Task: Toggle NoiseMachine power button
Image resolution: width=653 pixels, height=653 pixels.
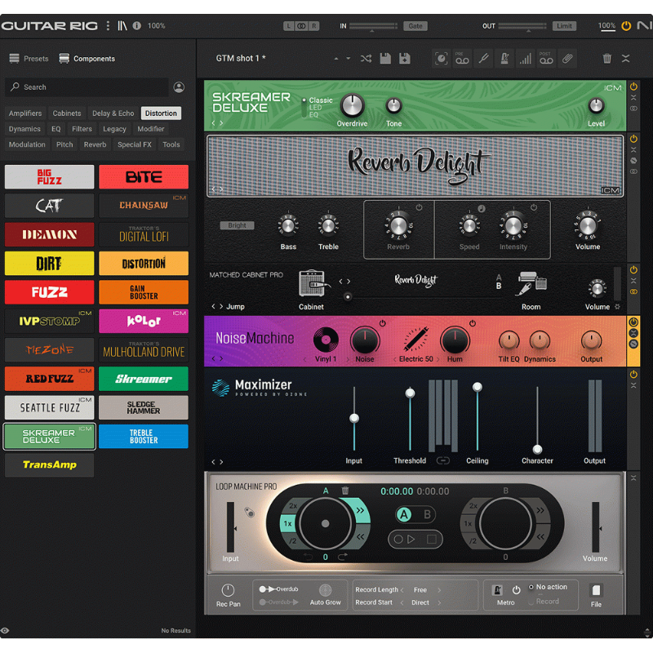Action: click(633, 322)
